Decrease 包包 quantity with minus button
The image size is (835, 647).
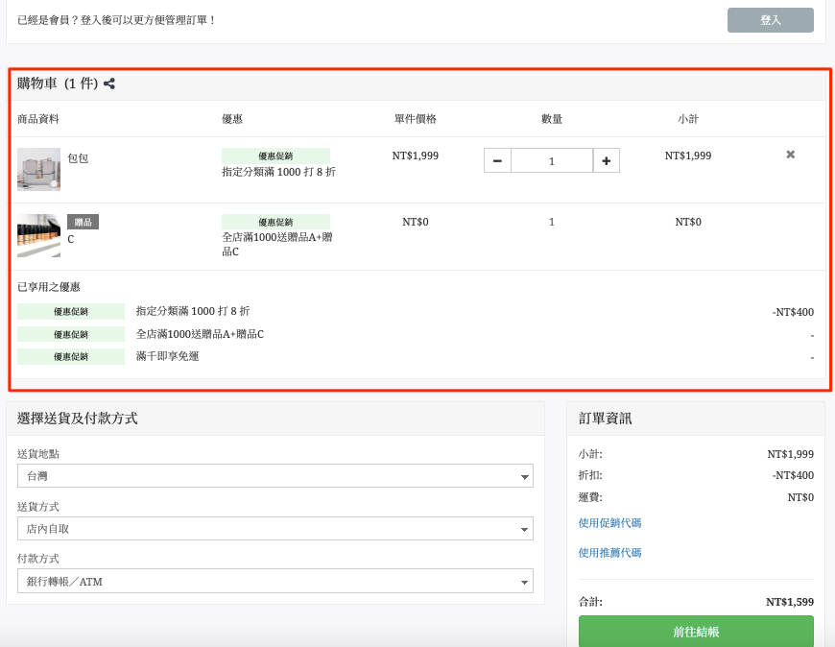(497, 161)
